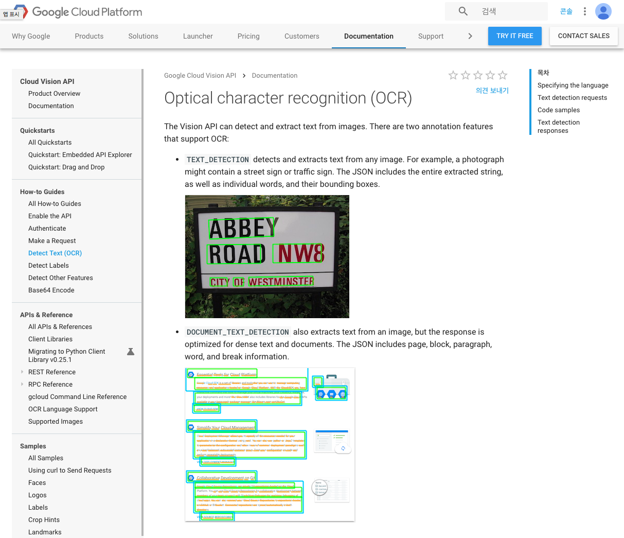Viewport: 624px width, 538px height.
Task: Open the Support nav item
Action: [431, 36]
